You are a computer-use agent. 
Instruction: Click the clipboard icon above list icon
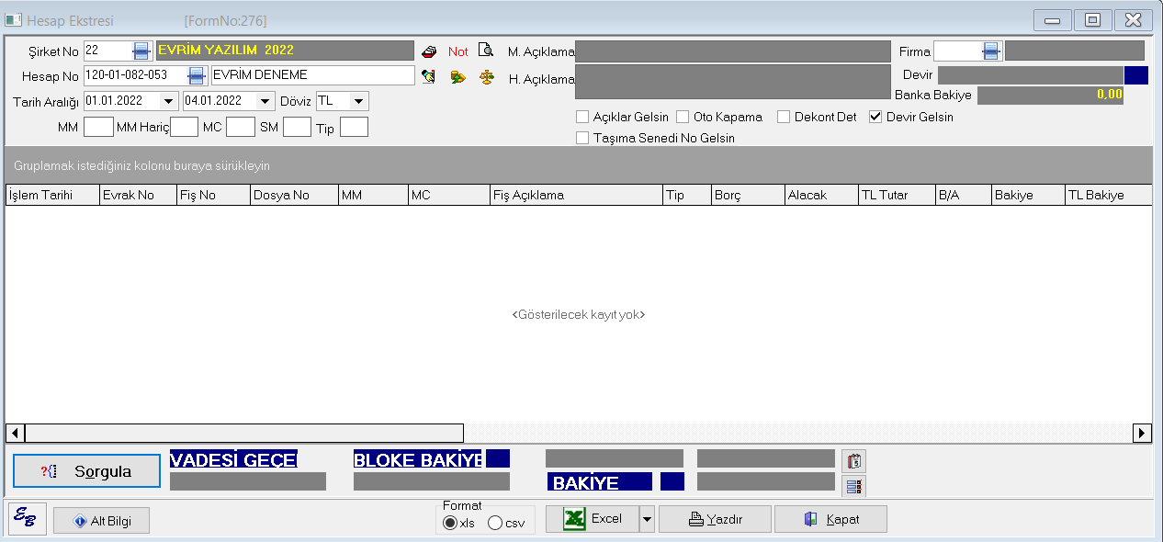853,461
